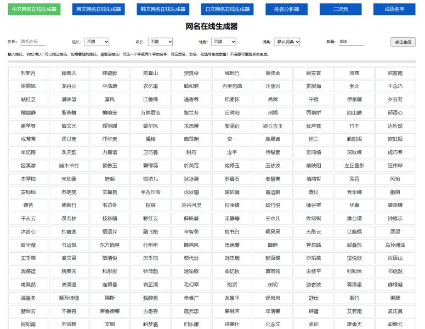Pick the name 万俟君浩
The width and height of the screenshot is (425, 329).
coord(150,113)
